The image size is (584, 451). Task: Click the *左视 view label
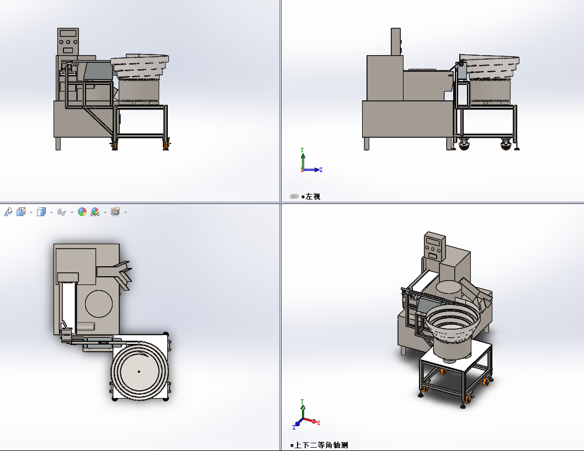[x=311, y=196]
